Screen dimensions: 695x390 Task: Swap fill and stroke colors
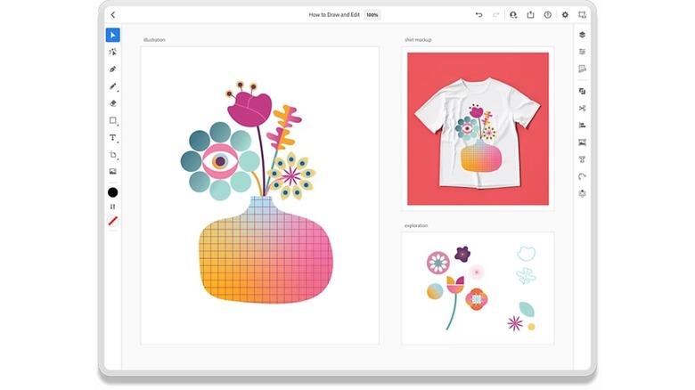tap(112, 207)
